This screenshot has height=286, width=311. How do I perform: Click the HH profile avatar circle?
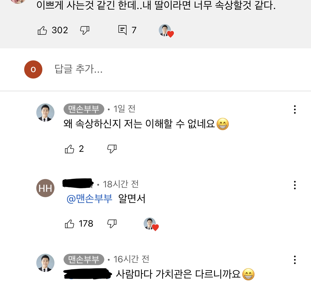click(x=45, y=188)
